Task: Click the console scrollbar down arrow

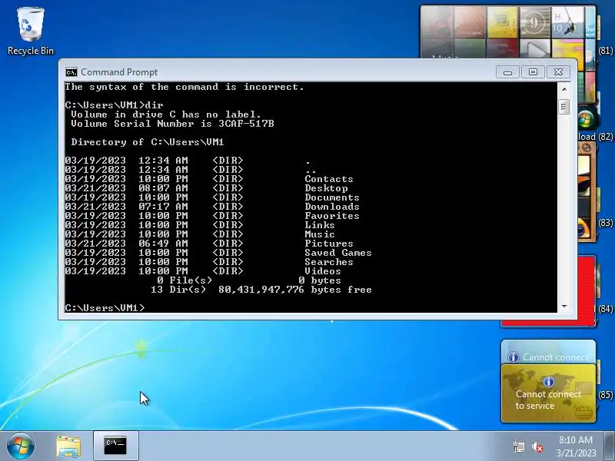Action: (564, 306)
